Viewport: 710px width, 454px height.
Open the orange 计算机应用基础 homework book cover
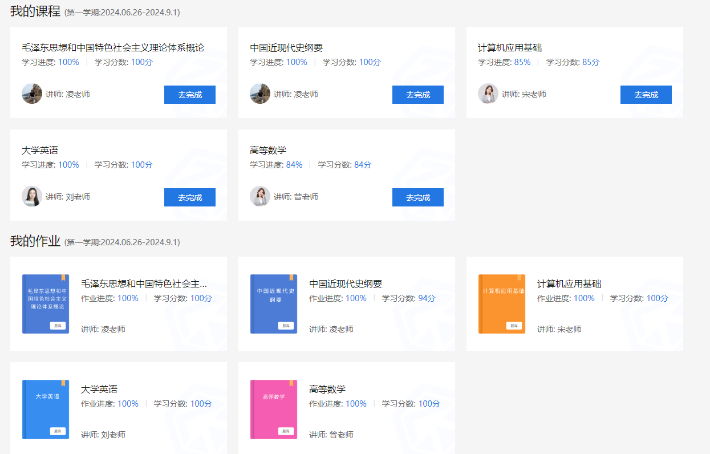(501, 303)
